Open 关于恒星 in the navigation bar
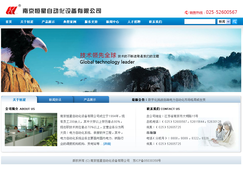Image resolution: width=243 pixels, height=170 pixels. (x=27, y=22)
